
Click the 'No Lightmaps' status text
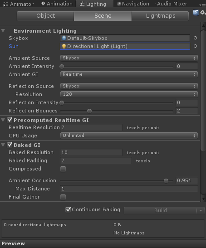(x=129, y=233)
